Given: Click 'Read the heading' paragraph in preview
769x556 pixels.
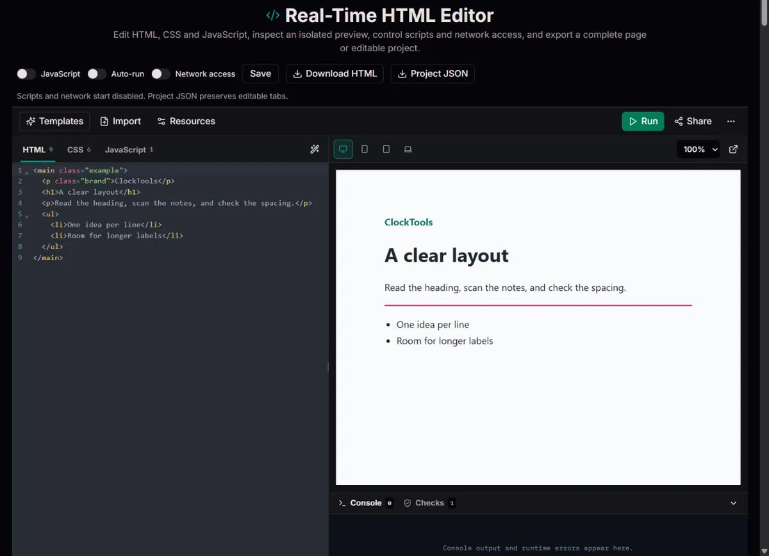Looking at the screenshot, I should point(505,288).
